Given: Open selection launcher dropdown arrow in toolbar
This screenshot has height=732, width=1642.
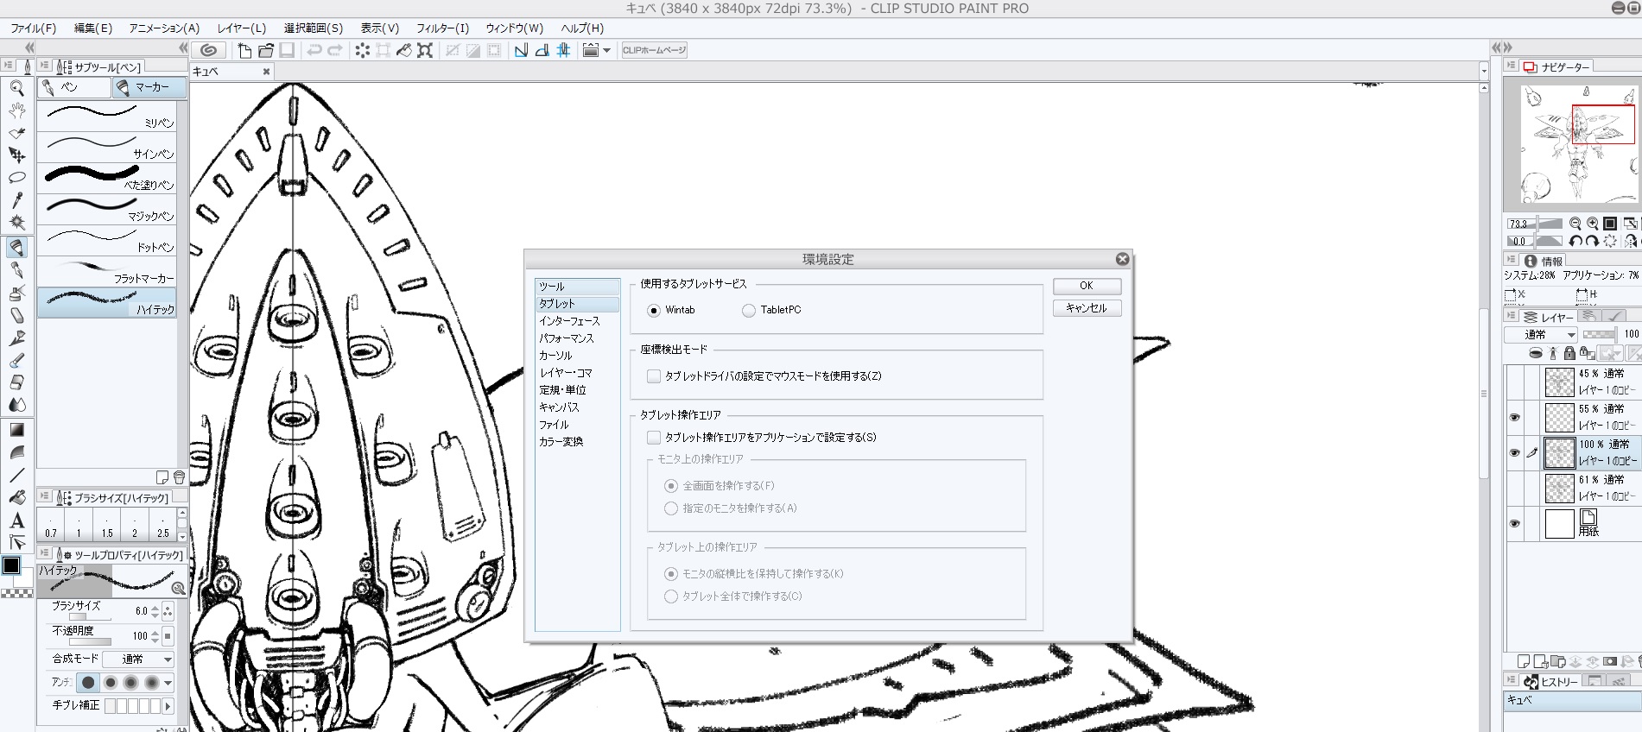Looking at the screenshot, I should [606, 50].
